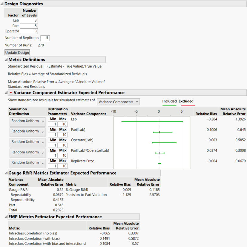Toggle the Included legend item
The width and height of the screenshot is (247, 247).
point(169,101)
